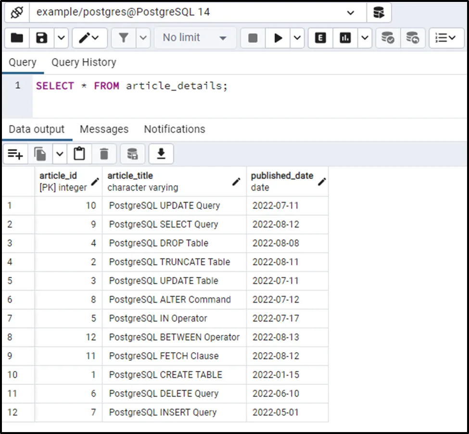Image resolution: width=469 pixels, height=434 pixels.
Task: Click the Open File folder icon
Action: point(17,38)
